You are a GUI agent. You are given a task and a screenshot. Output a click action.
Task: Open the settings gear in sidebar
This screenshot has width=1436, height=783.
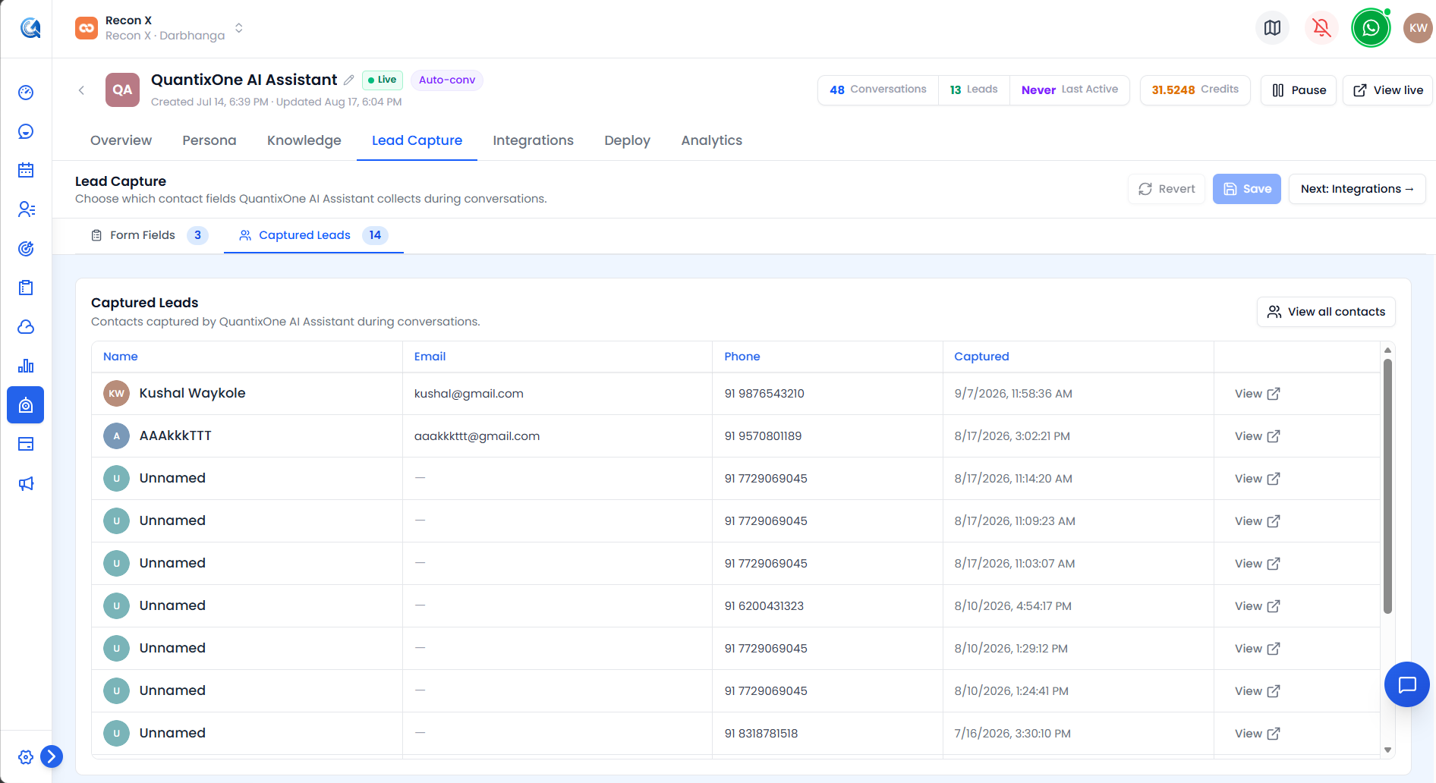[x=26, y=757]
